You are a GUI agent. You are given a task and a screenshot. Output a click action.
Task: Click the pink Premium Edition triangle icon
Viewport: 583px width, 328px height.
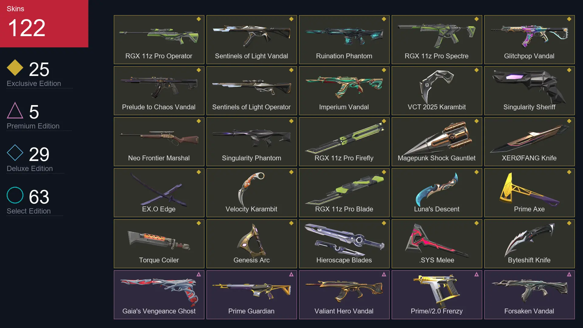[15, 110]
